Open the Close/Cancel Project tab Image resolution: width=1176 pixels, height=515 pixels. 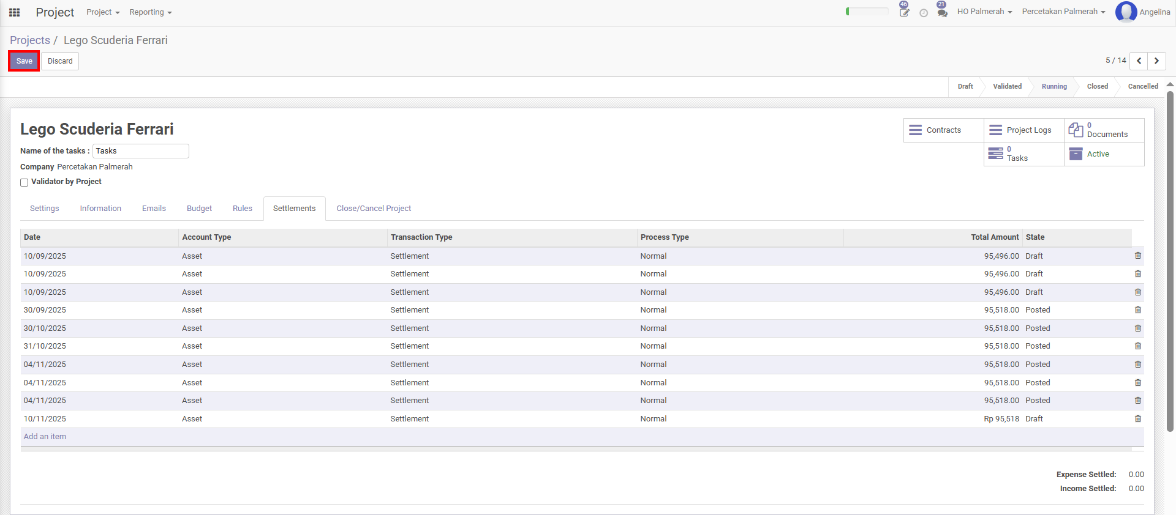click(x=374, y=209)
